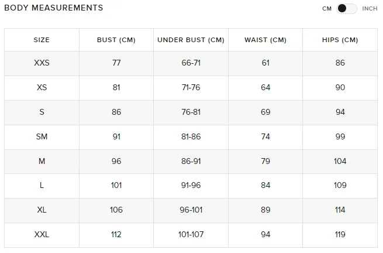This screenshot has width=383, height=253.
Task: Click the WAIST (CM) column header
Action: (265, 40)
